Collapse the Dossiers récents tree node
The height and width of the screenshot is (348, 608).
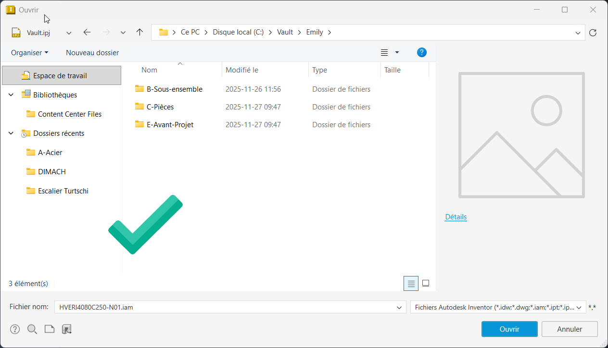pyautogui.click(x=11, y=133)
